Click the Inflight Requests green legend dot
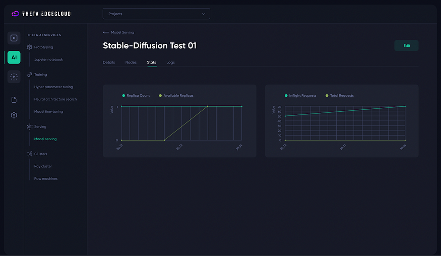 (x=286, y=96)
